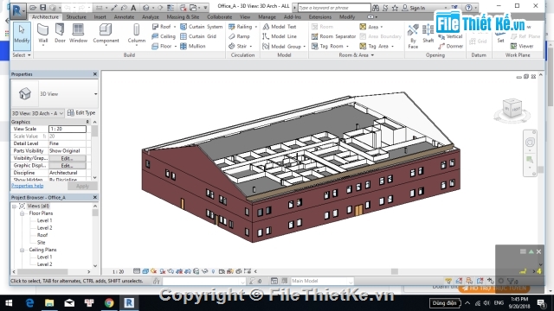
Task: Click the By Face opening tool
Action: click(x=413, y=36)
